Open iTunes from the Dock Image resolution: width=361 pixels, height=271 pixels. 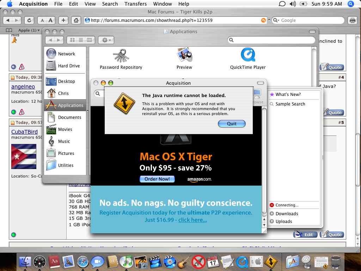pyautogui.click(x=126, y=262)
